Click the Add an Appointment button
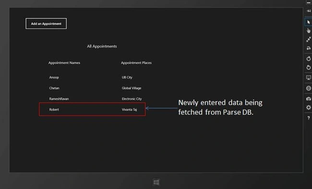 [46, 24]
